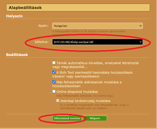Click the chevron arrow on the Hungarian combo box
Viewport: 157px width, 129px height.
point(140,26)
